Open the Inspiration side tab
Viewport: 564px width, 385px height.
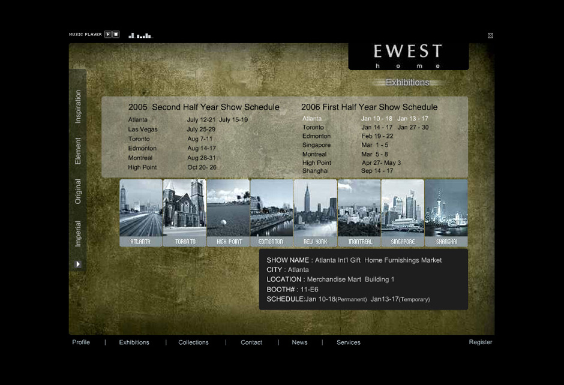77,106
